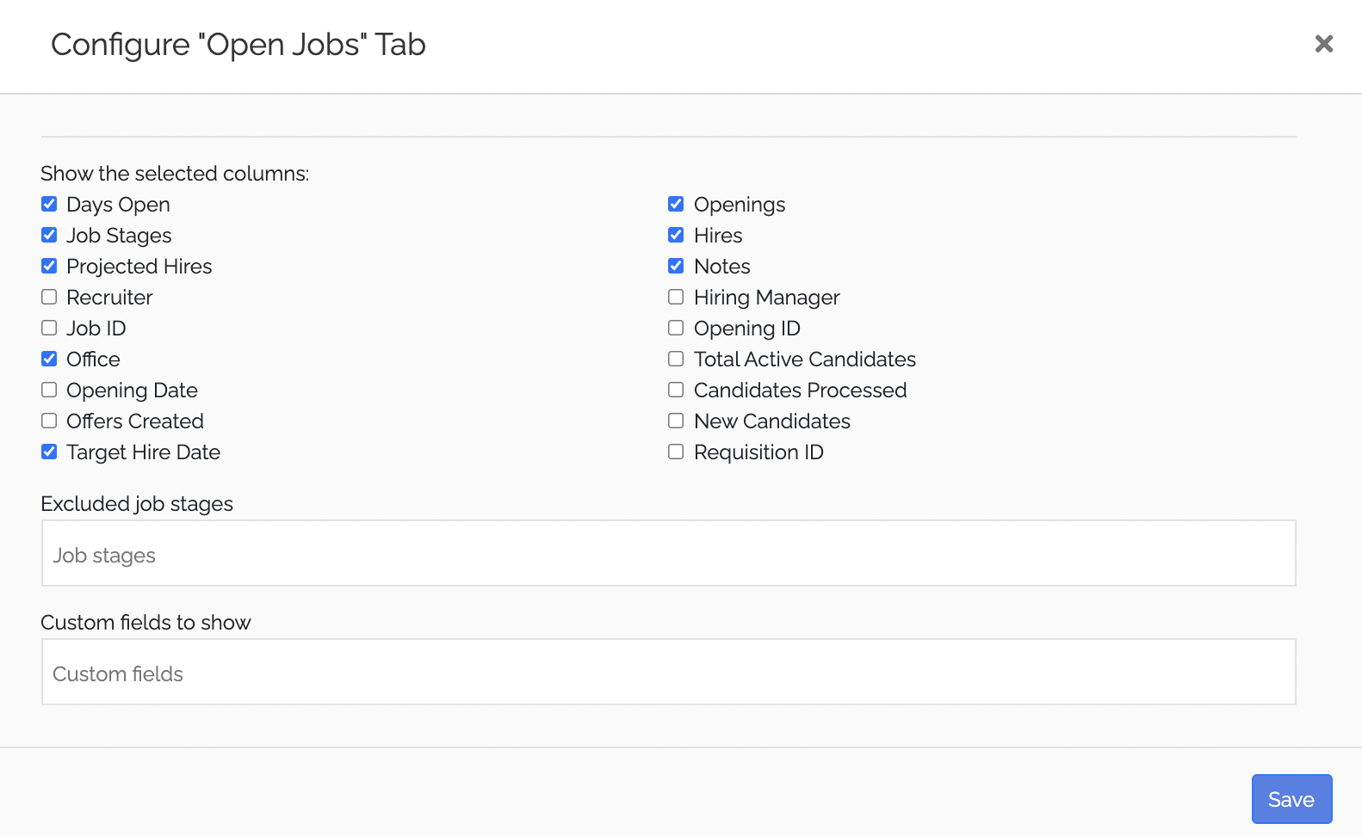Disable the Openings column checkbox
This screenshot has height=836, width=1362.
676,205
